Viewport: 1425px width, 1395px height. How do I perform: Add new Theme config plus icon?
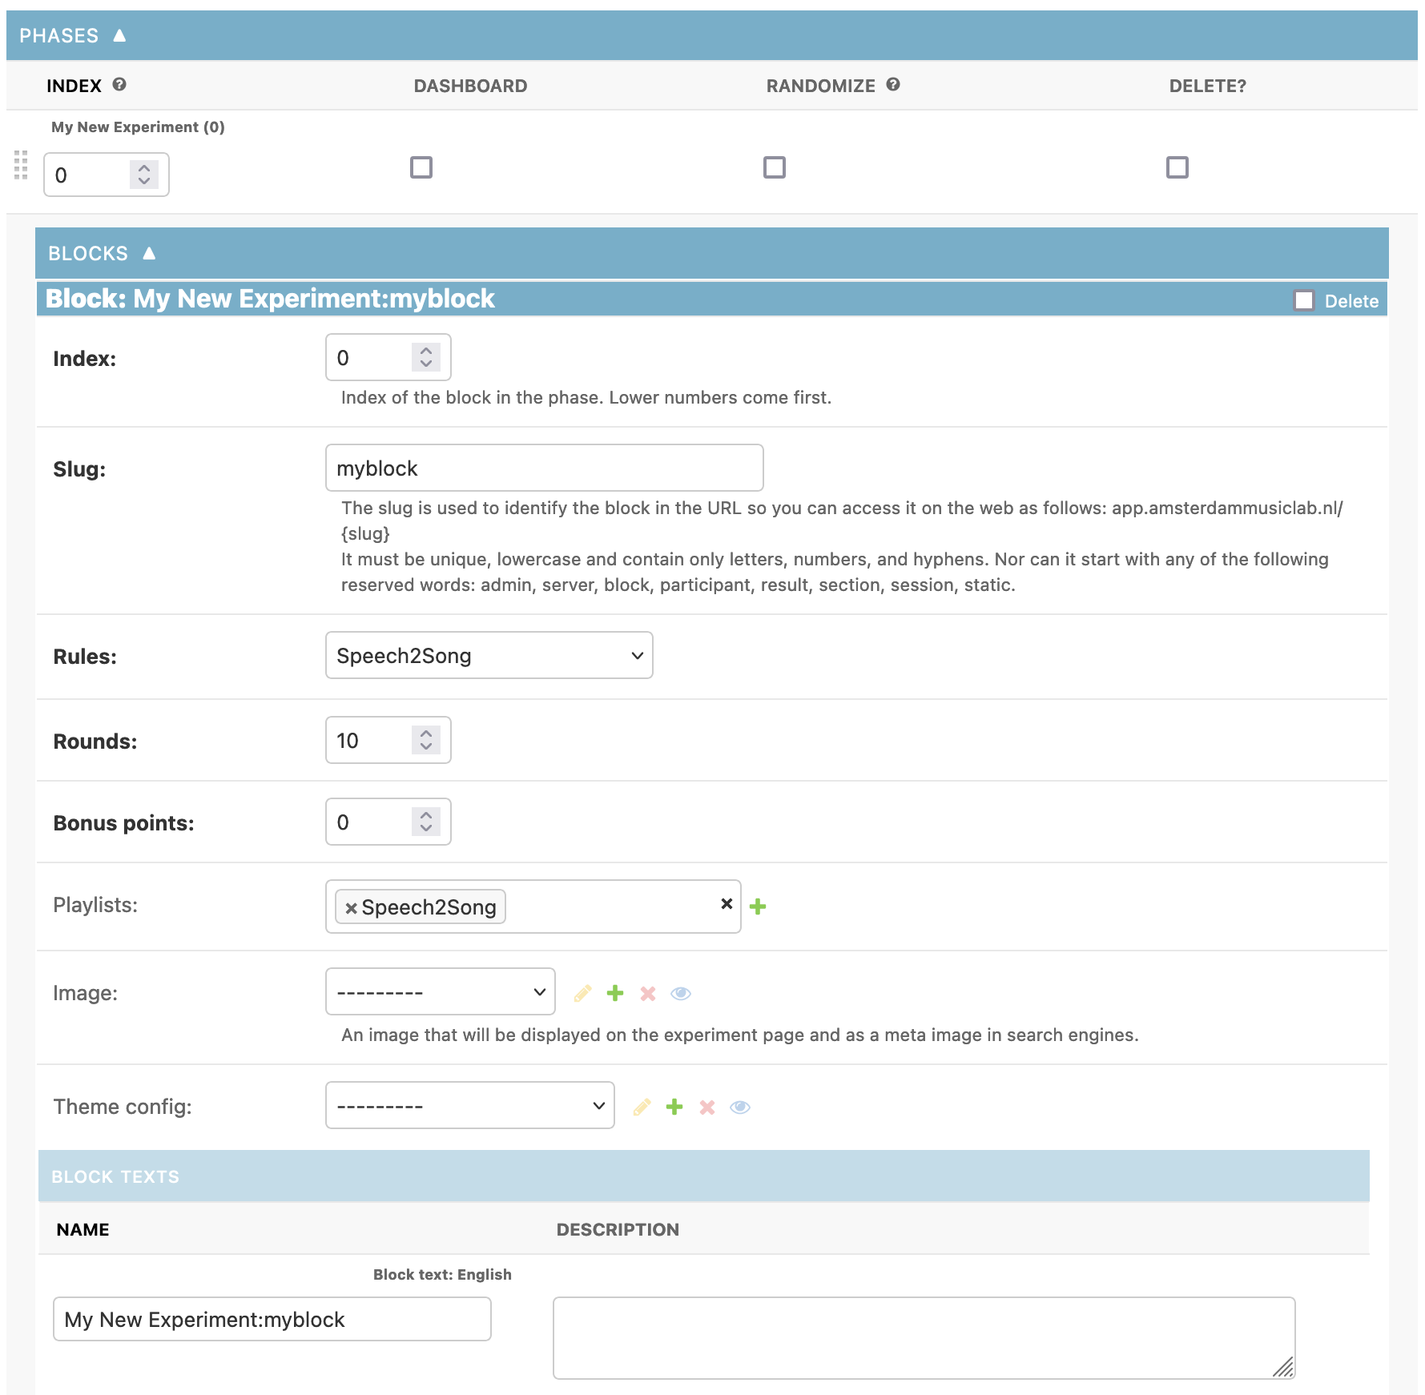[x=674, y=1107]
